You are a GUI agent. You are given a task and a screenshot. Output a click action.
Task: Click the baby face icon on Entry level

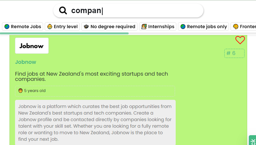coord(50,27)
